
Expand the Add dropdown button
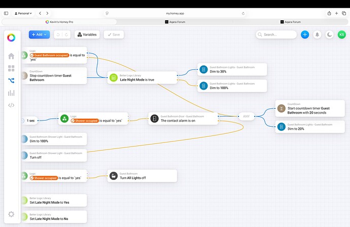tap(39, 34)
